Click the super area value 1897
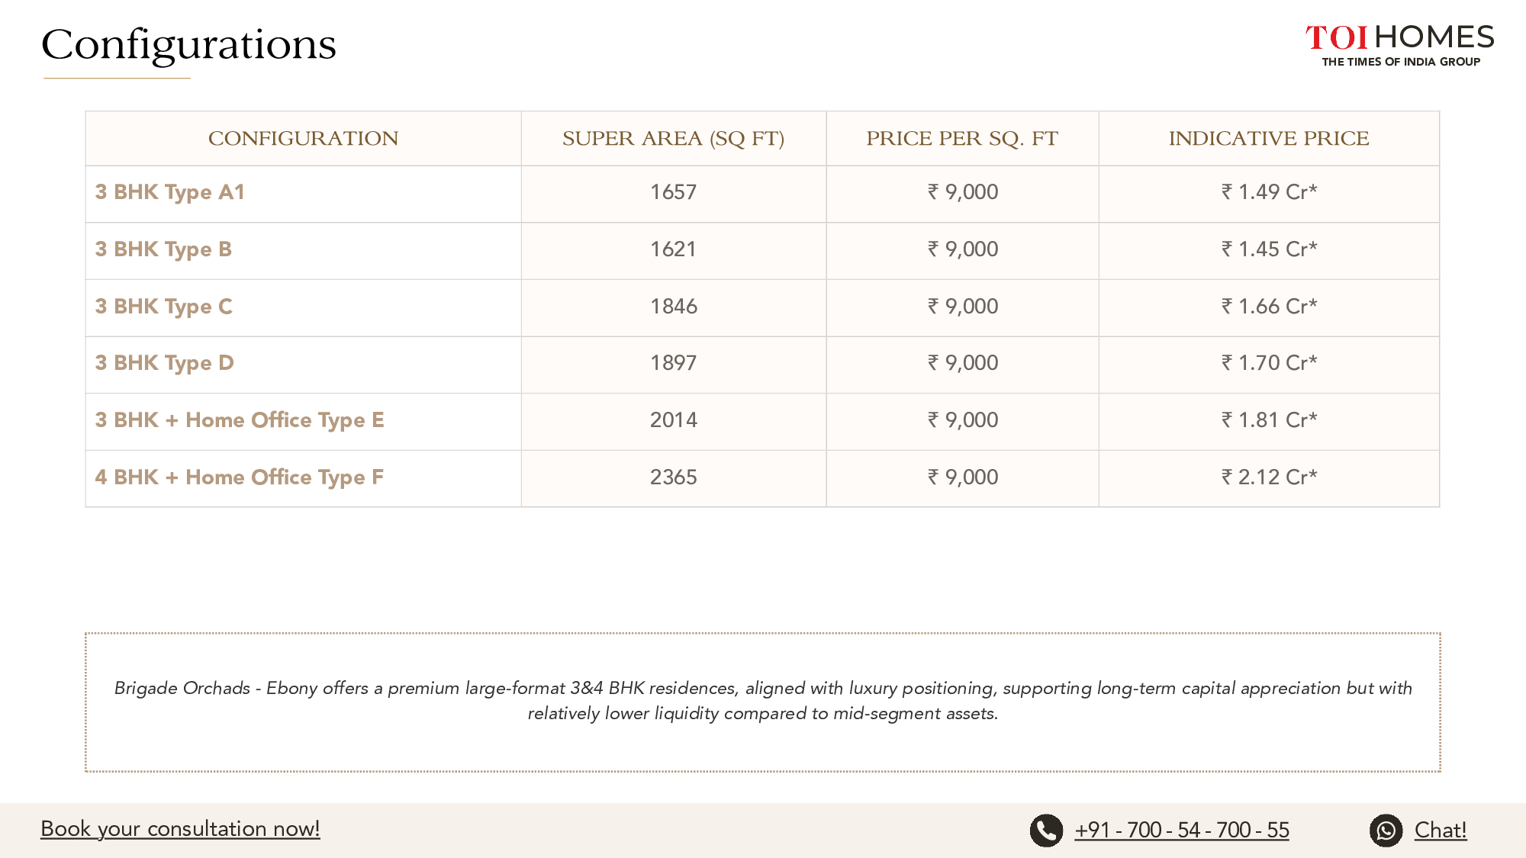1526x858 pixels. [674, 363]
